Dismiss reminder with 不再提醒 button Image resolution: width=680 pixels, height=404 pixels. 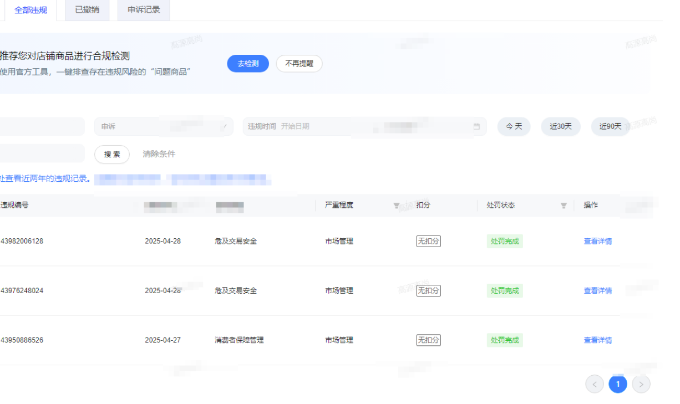pyautogui.click(x=299, y=64)
